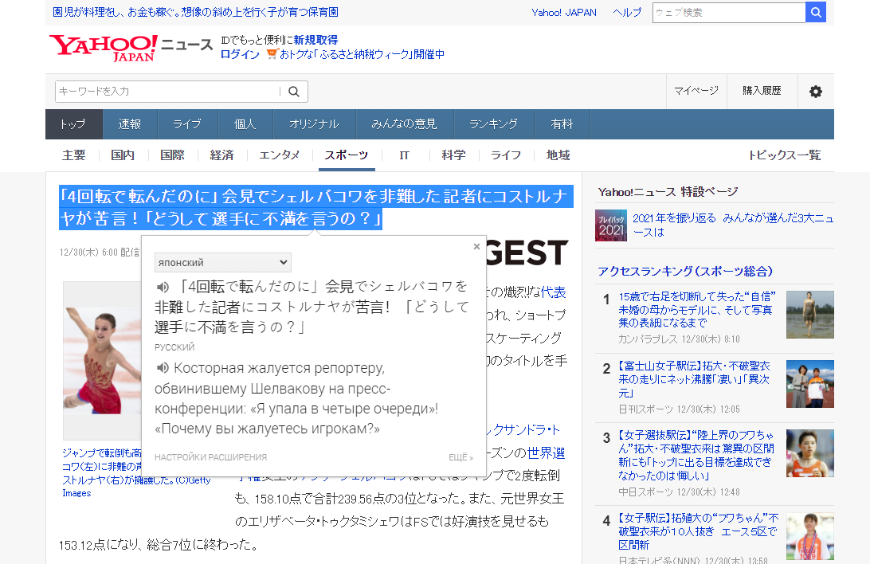Play audio for the Japanese source text
This screenshot has width=870, height=564.
click(163, 287)
